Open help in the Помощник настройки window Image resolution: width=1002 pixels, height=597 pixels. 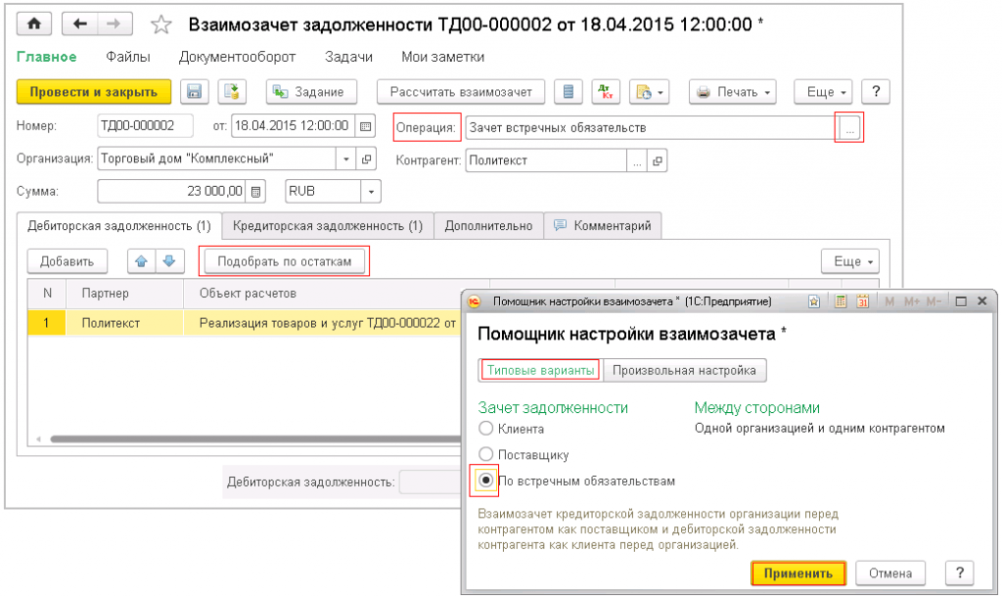959,574
